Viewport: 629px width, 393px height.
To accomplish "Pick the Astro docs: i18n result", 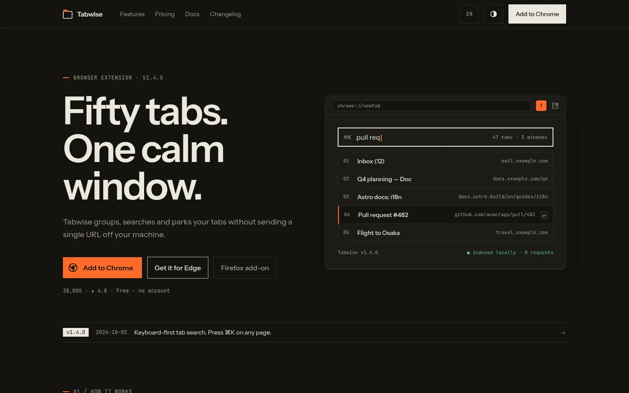I will pos(446,197).
